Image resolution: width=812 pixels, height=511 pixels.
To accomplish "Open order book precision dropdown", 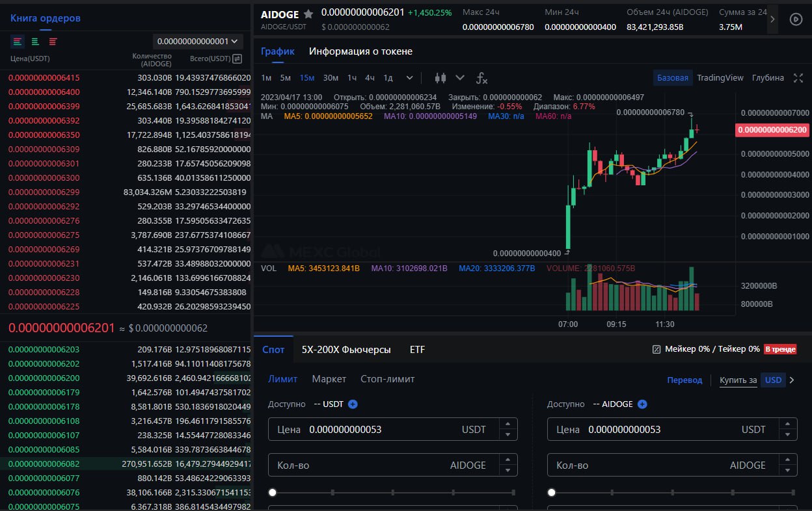I will tap(198, 42).
